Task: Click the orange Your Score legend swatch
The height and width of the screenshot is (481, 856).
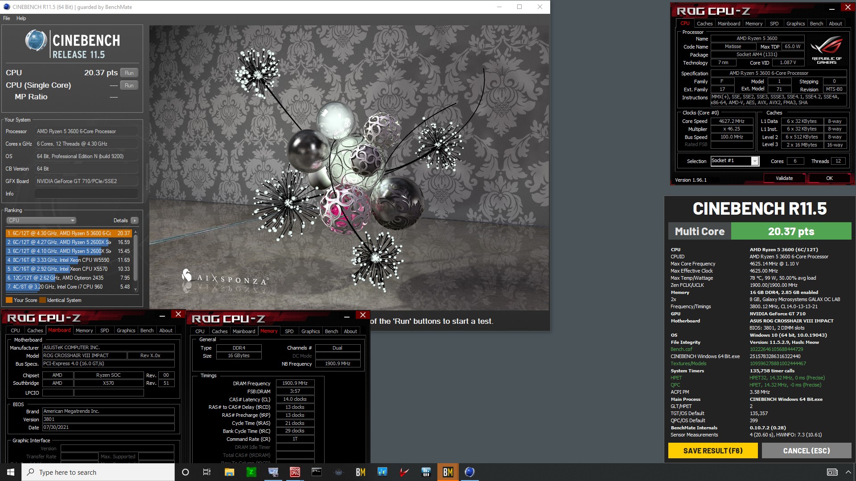Action: [x=9, y=300]
